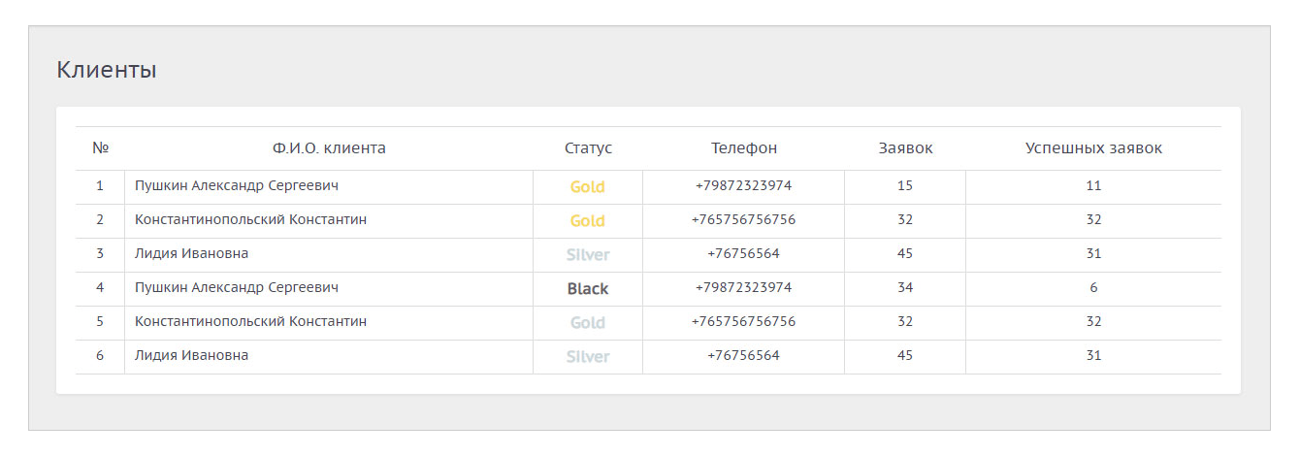1300x456 pixels.
Task: Open Константинопольский Константин in row 5
Action: [x=250, y=321]
